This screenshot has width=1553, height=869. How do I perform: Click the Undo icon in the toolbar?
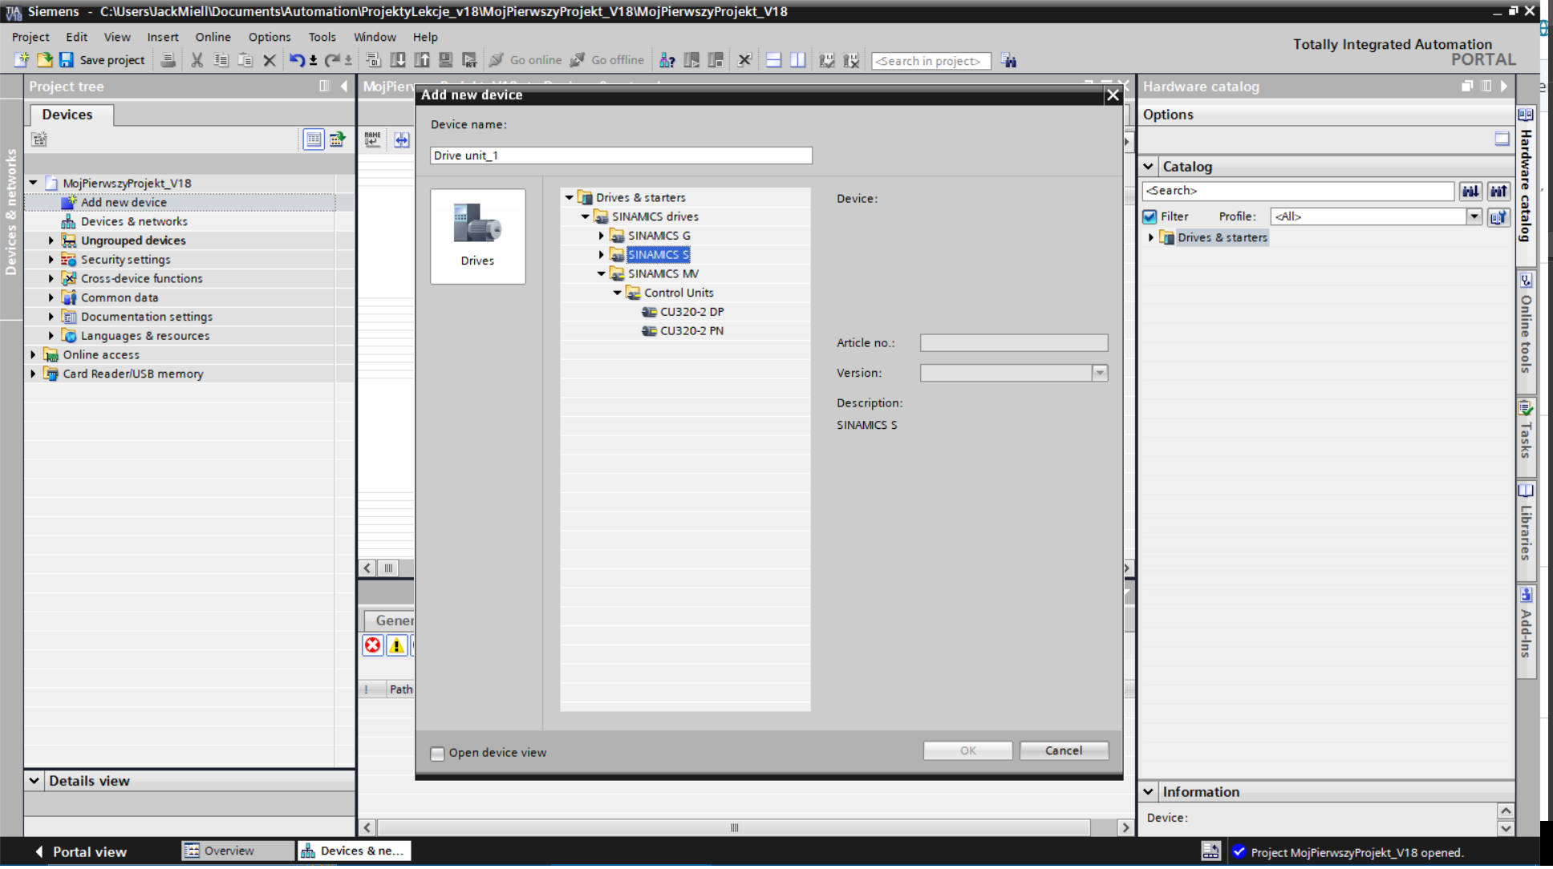(295, 60)
